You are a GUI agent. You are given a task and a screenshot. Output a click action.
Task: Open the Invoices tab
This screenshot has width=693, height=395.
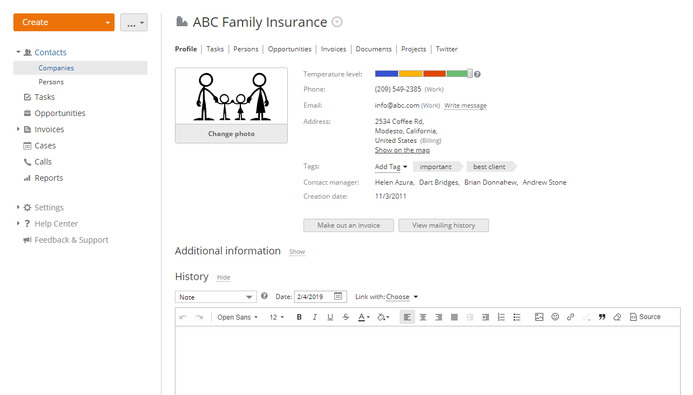[334, 49]
